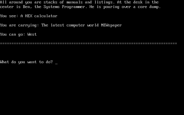Viewport: 184px width, 115px height.
Task: Click the word 'West' in exits list
Action: pos(32,34)
